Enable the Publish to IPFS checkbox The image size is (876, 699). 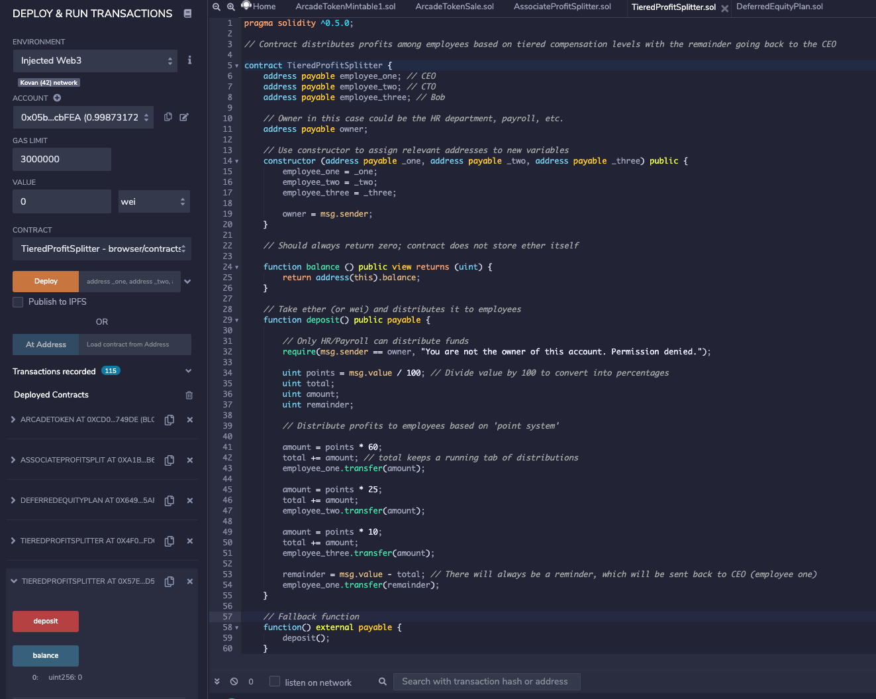pos(17,301)
